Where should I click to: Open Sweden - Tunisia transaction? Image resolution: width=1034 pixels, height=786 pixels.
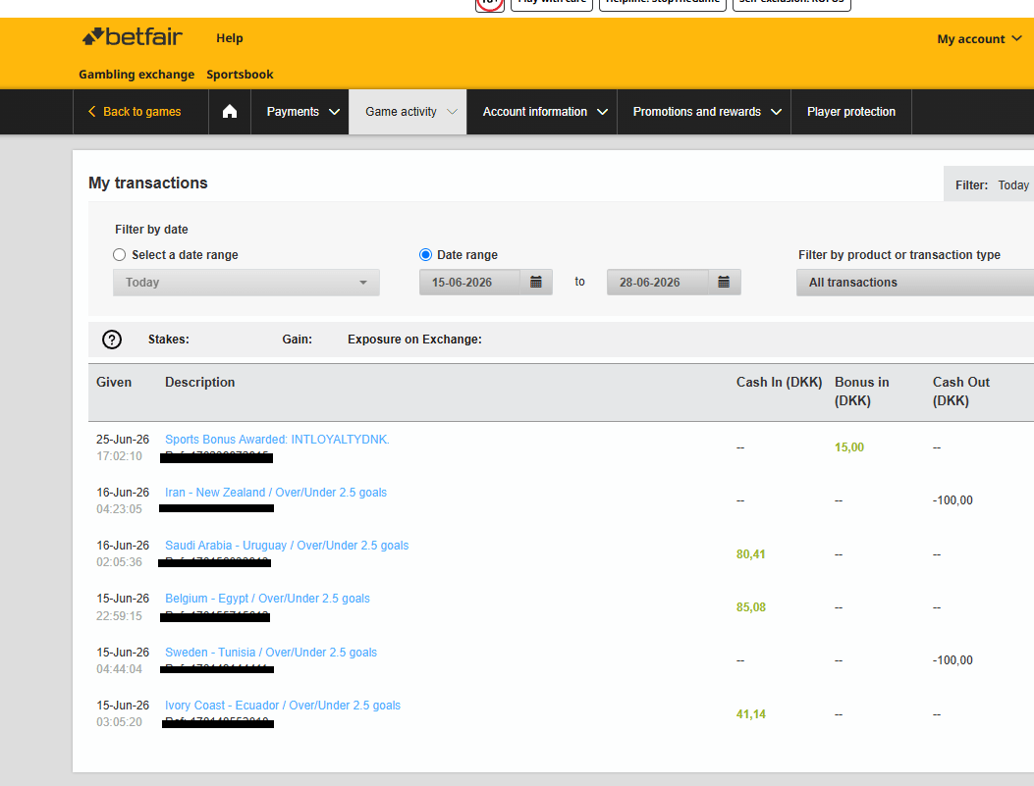(271, 653)
